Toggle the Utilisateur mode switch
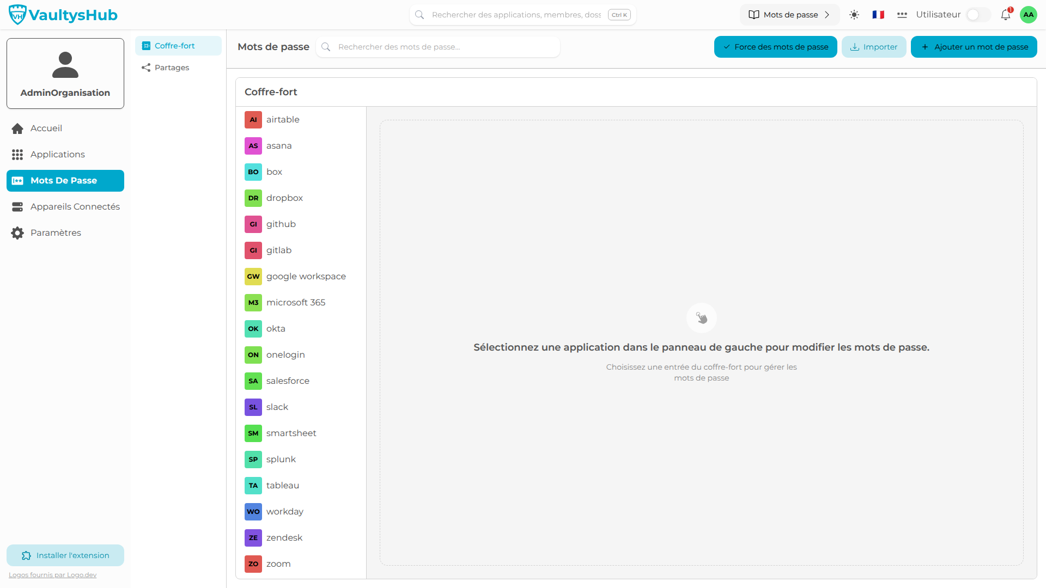Image resolution: width=1046 pixels, height=588 pixels. point(978,15)
